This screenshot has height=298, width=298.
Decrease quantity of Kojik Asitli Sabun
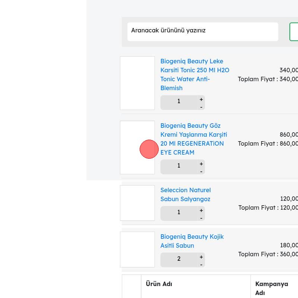pos(201,264)
